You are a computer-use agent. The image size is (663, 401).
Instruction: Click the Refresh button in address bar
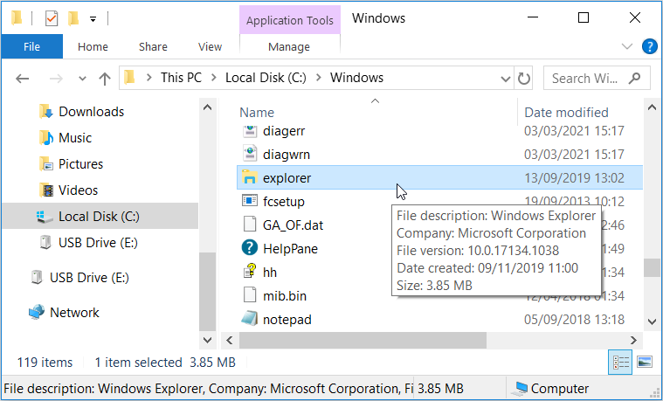(524, 79)
